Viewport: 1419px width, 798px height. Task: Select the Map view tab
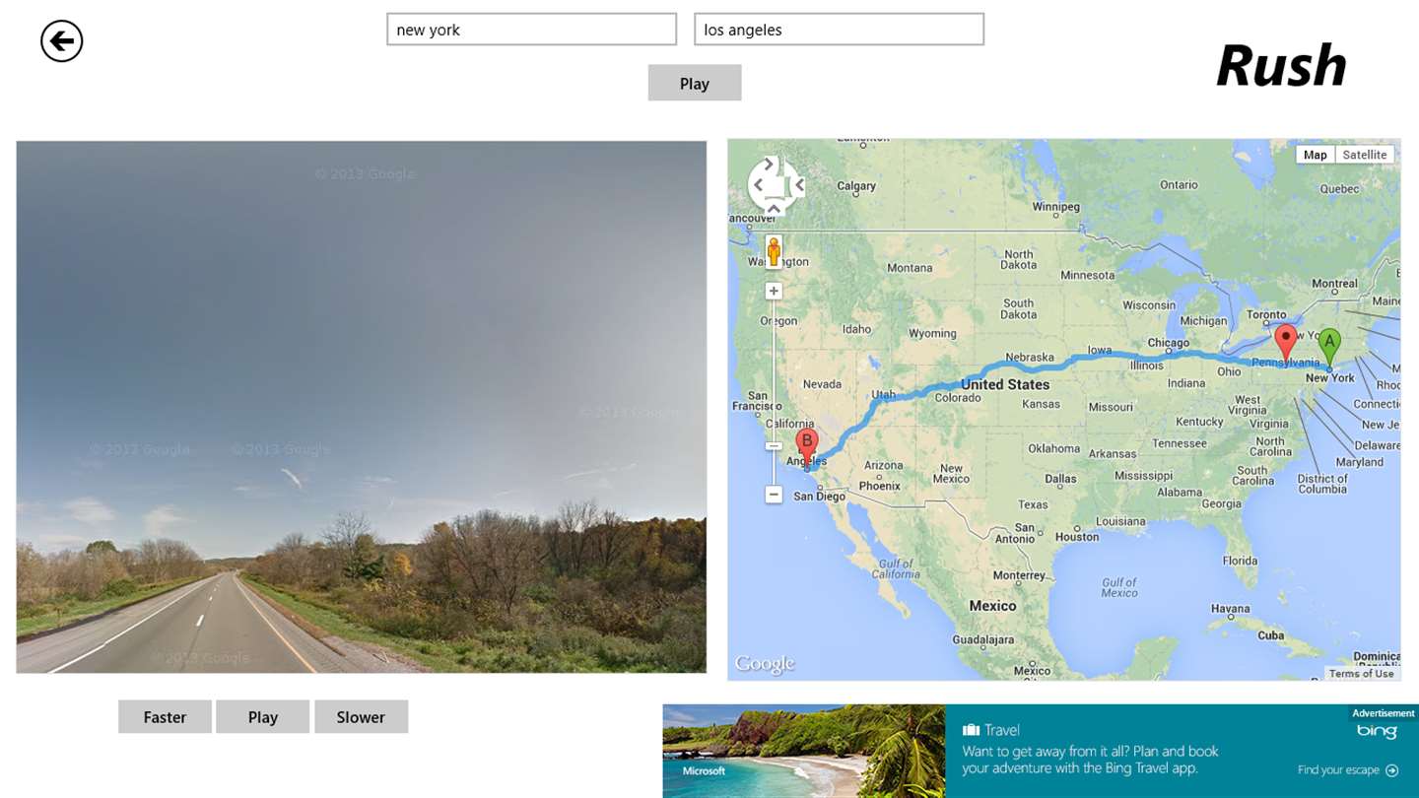(x=1315, y=155)
